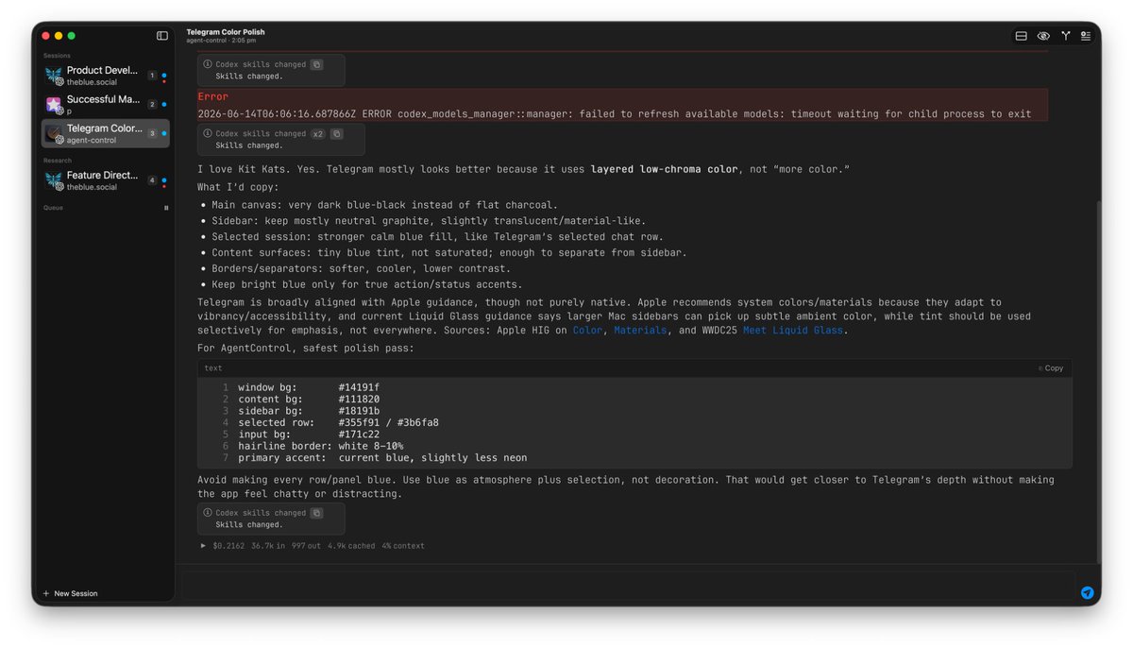Click the butterfly avatar of Product Devel...
1133x648 pixels.
pos(54,76)
